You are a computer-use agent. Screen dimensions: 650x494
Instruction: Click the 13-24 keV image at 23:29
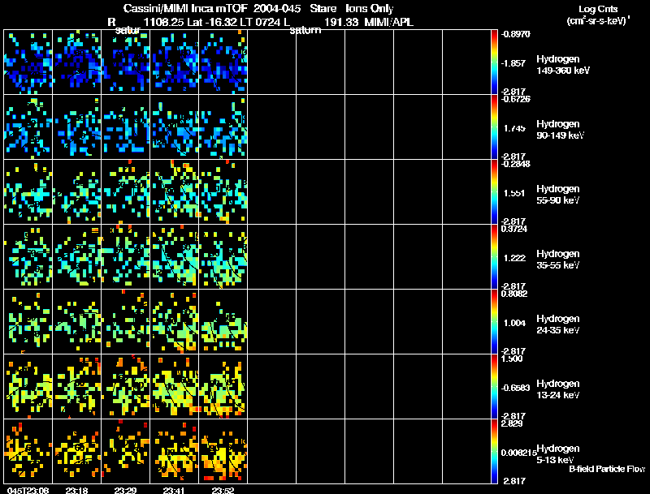pyautogui.click(x=126, y=387)
